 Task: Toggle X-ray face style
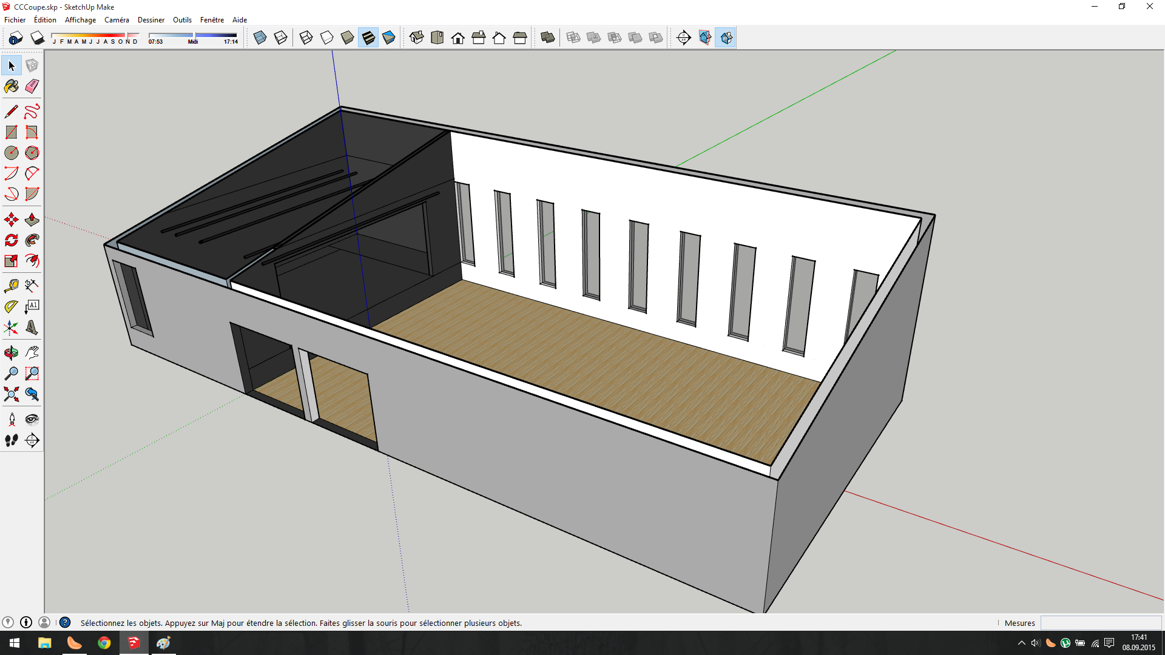(x=260, y=38)
